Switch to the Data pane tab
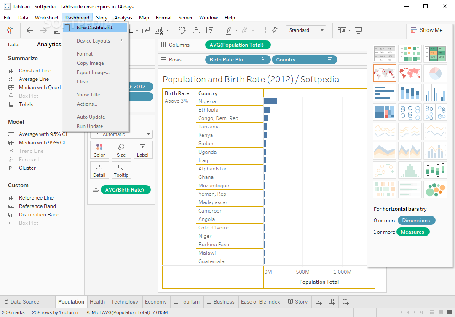Image resolution: width=455 pixels, height=317 pixels. [13, 44]
